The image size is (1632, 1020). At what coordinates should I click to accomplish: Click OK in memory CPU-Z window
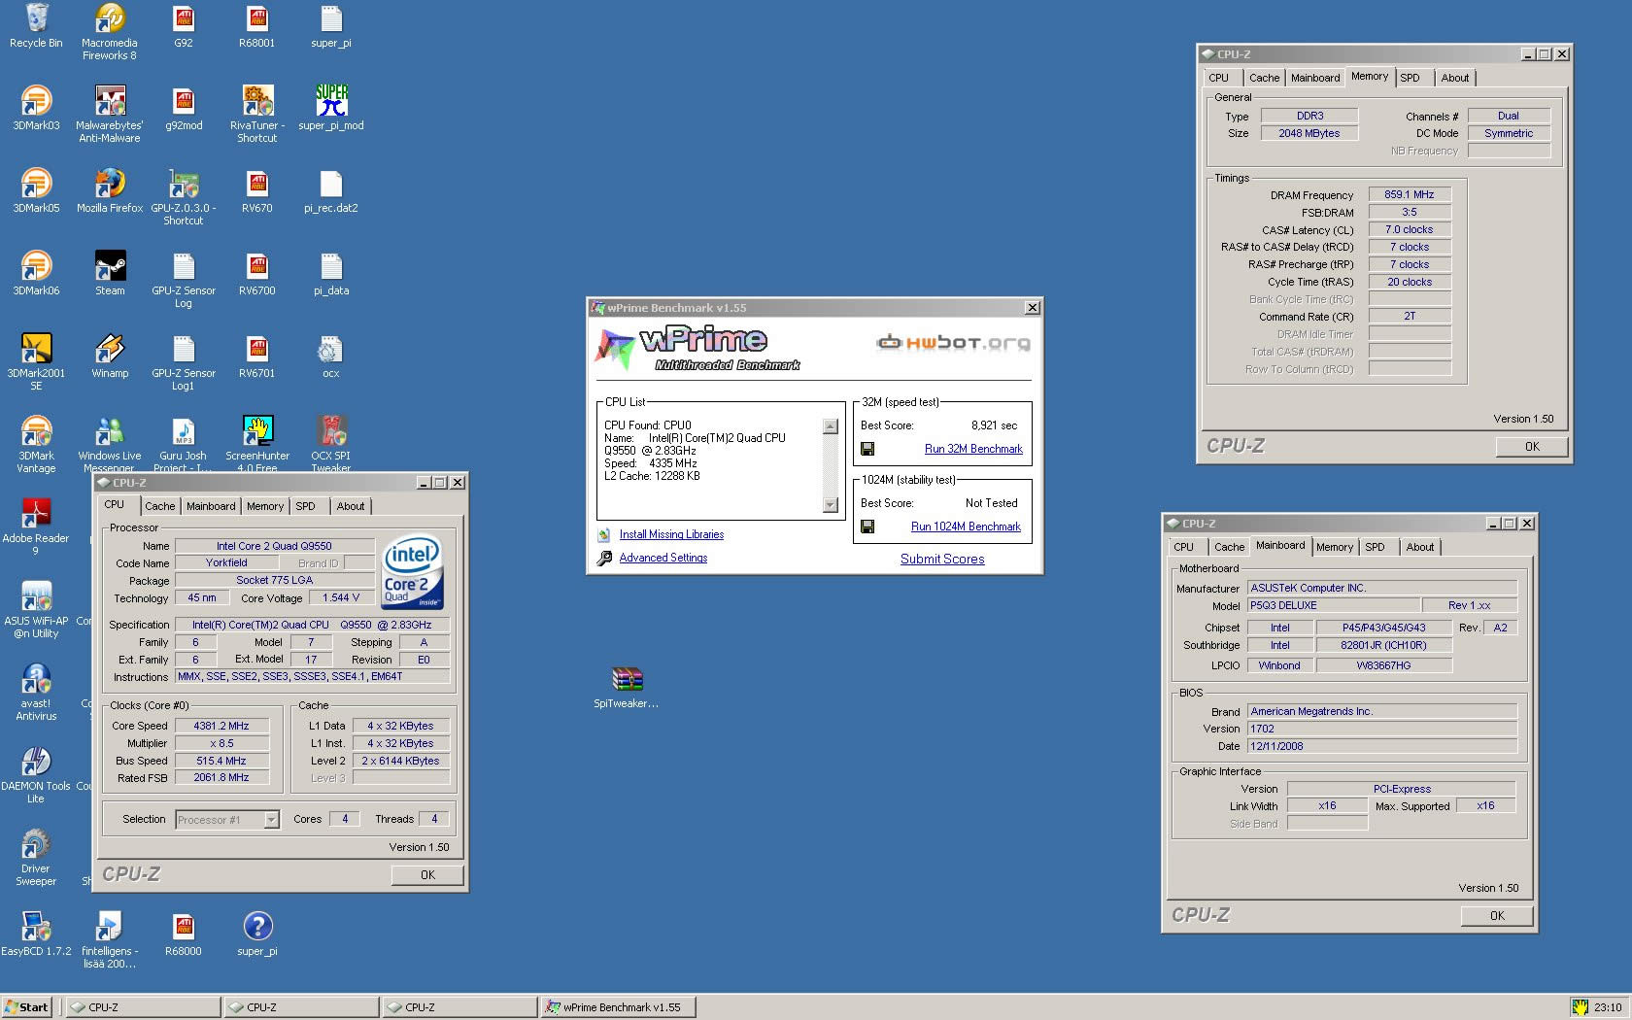pos(1532,447)
